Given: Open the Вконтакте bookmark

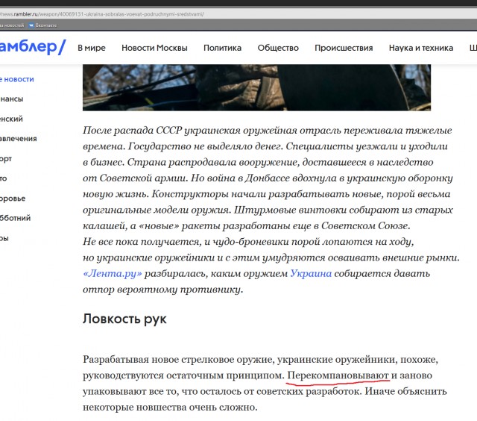Looking at the screenshot, I should pyautogui.click(x=43, y=25).
